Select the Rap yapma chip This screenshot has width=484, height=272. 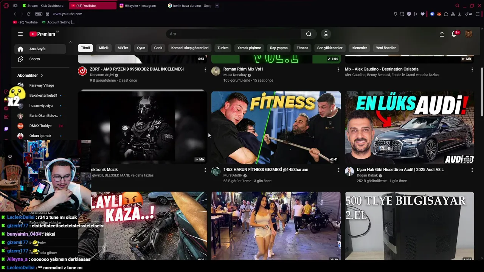[x=279, y=48]
